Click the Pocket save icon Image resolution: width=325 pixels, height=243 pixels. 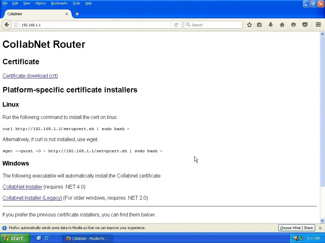point(305,25)
